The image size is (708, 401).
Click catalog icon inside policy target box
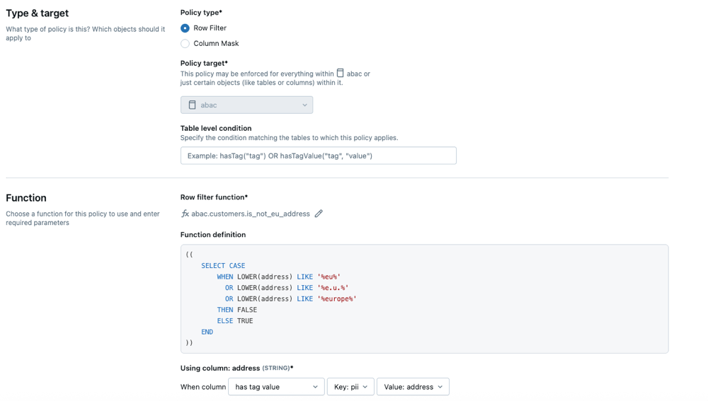coord(192,105)
